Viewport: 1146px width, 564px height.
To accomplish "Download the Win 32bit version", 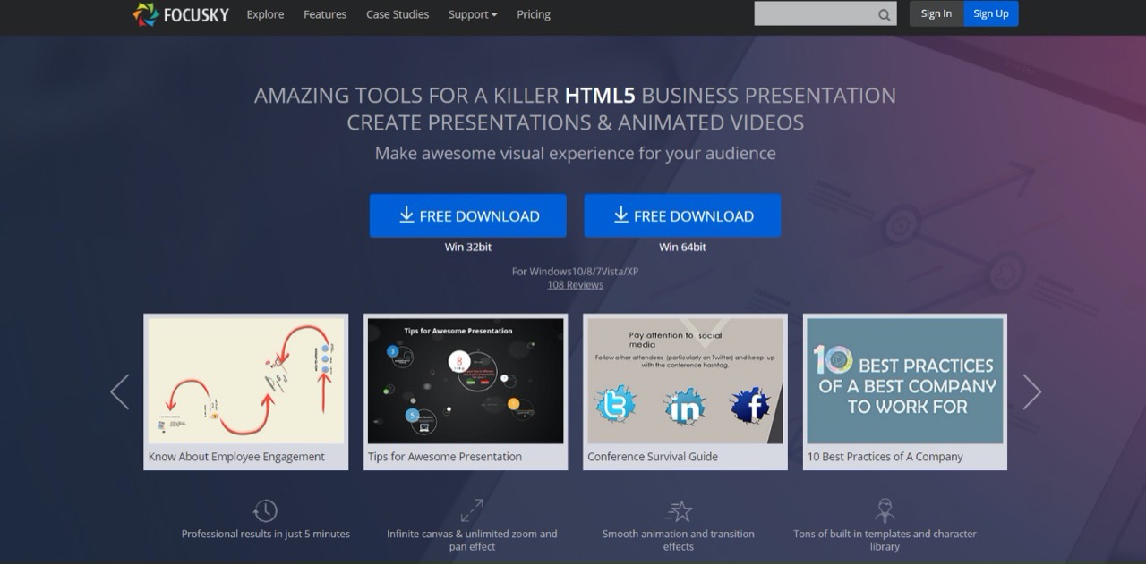I will 467,215.
